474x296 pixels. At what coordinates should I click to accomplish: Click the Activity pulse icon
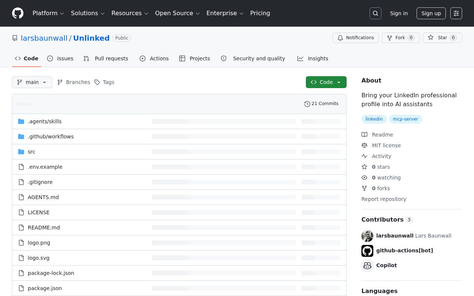(364, 156)
